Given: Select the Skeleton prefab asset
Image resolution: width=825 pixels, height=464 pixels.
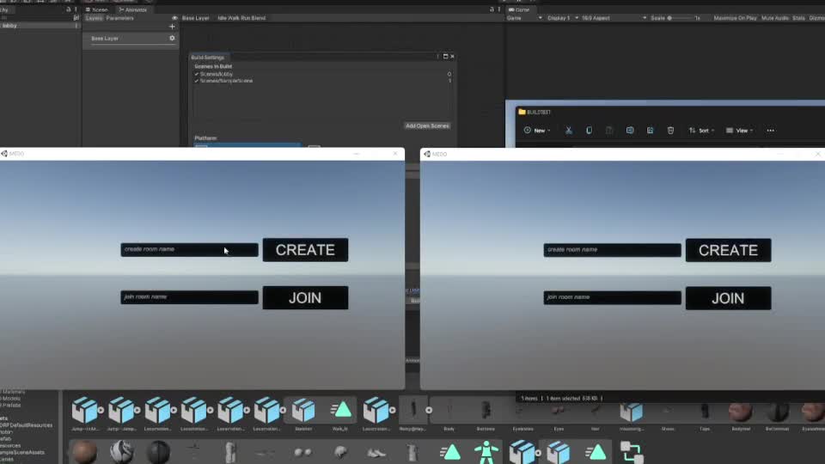Looking at the screenshot, I should (303, 411).
